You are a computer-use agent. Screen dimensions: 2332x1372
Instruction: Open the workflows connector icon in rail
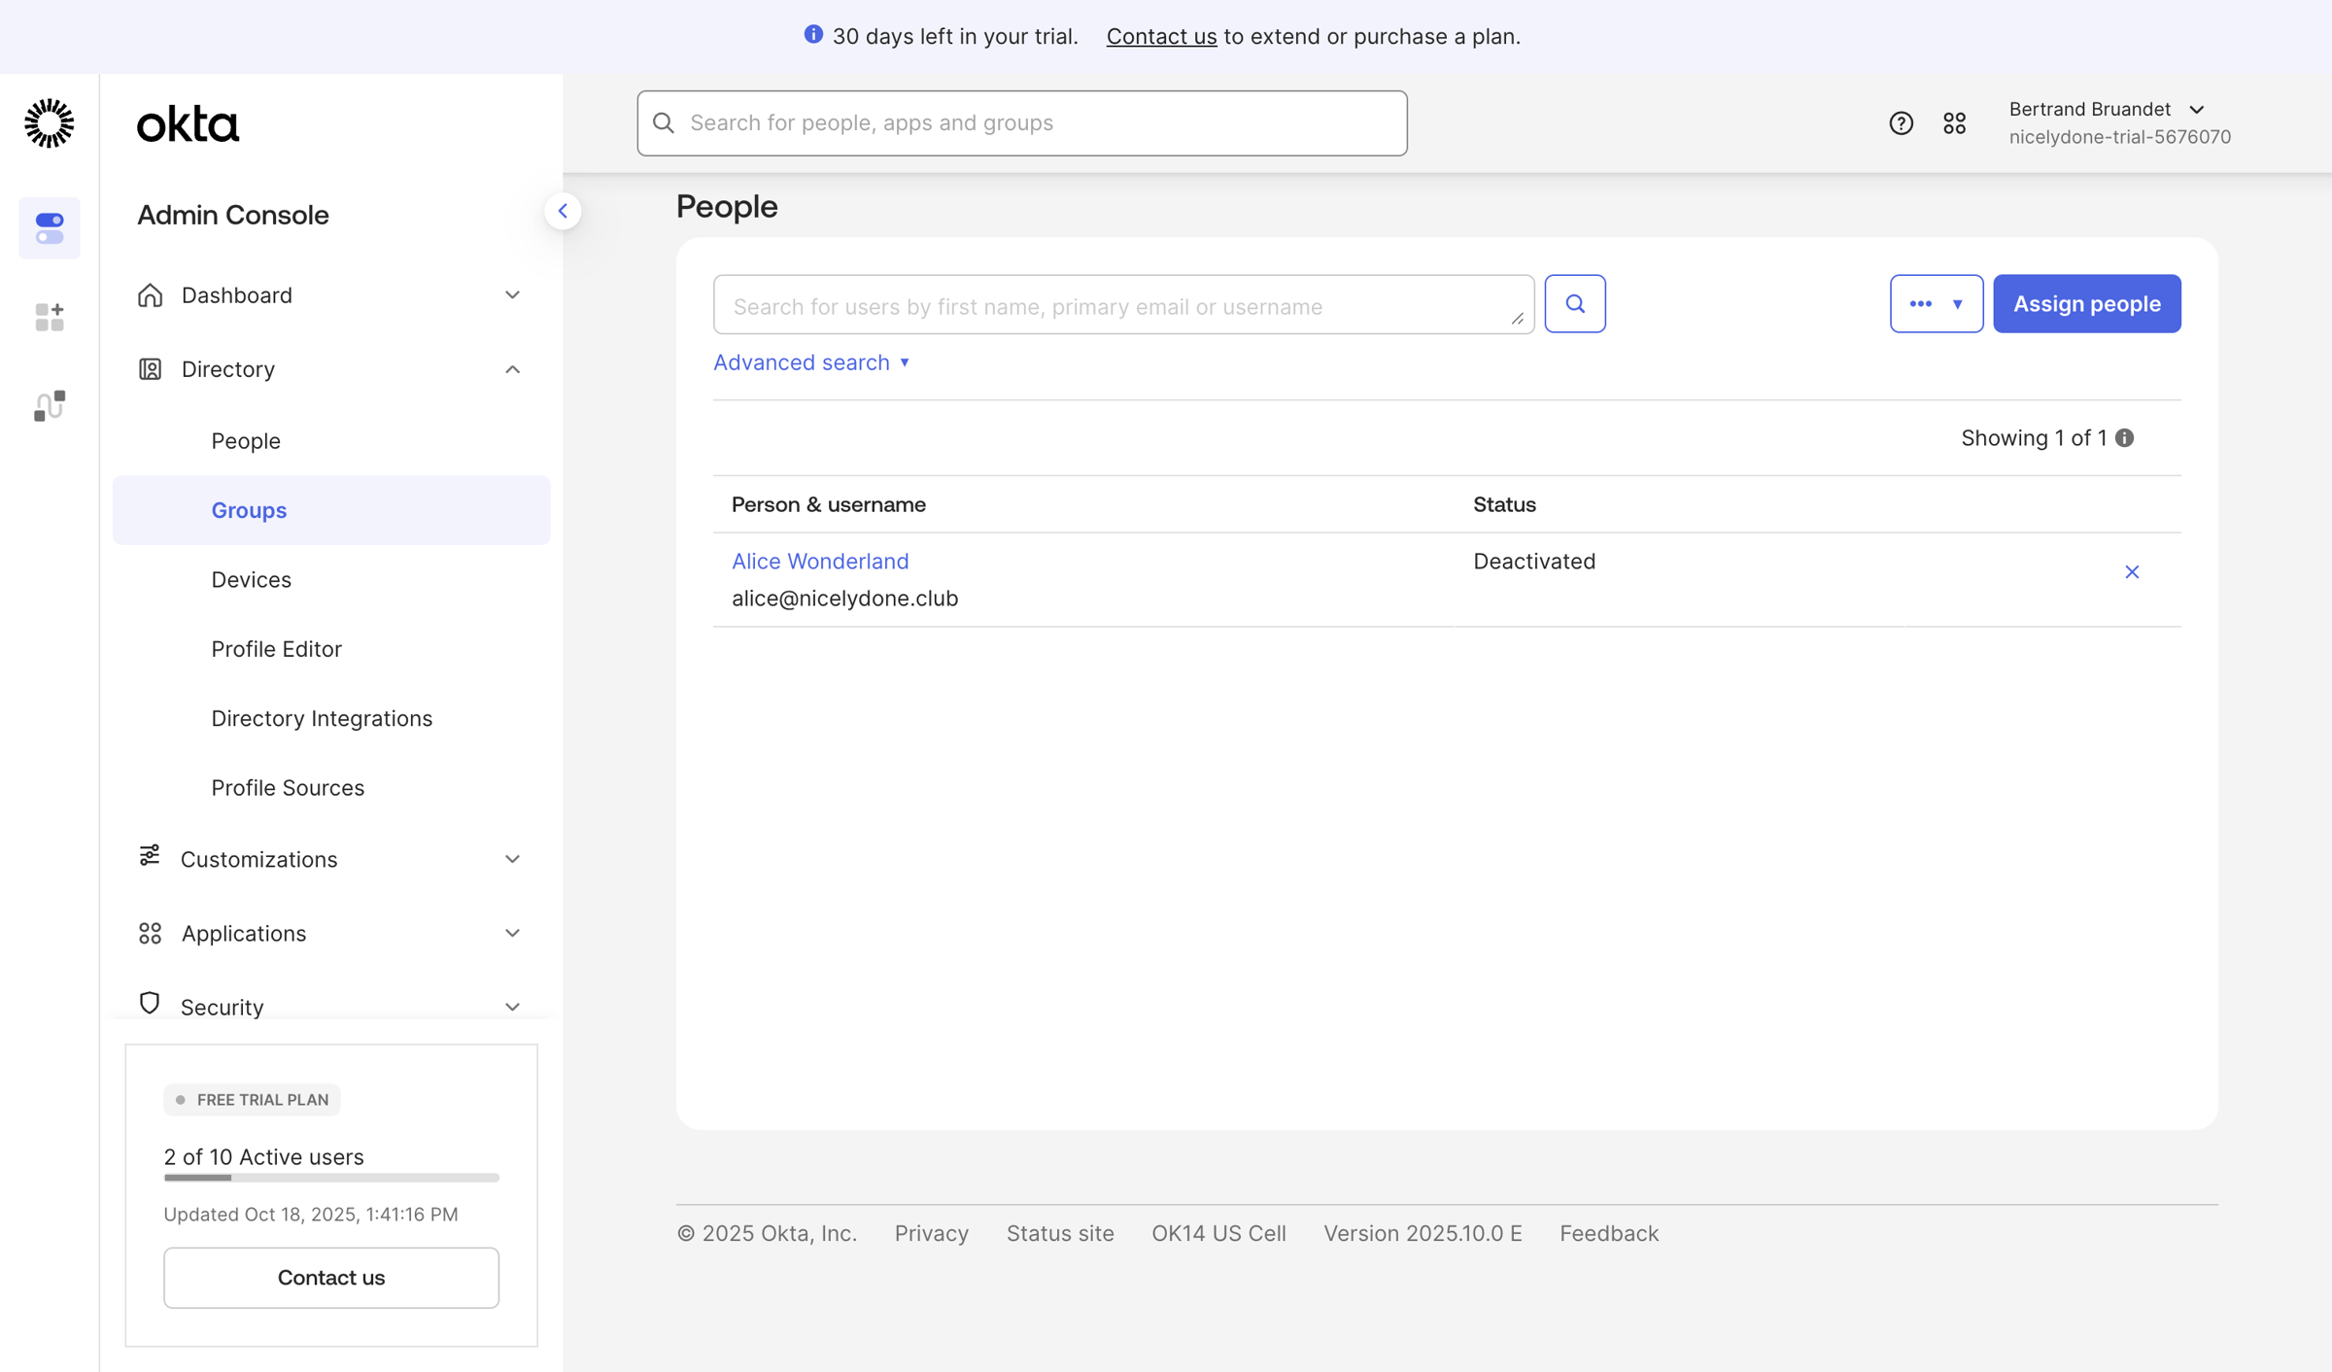point(49,405)
